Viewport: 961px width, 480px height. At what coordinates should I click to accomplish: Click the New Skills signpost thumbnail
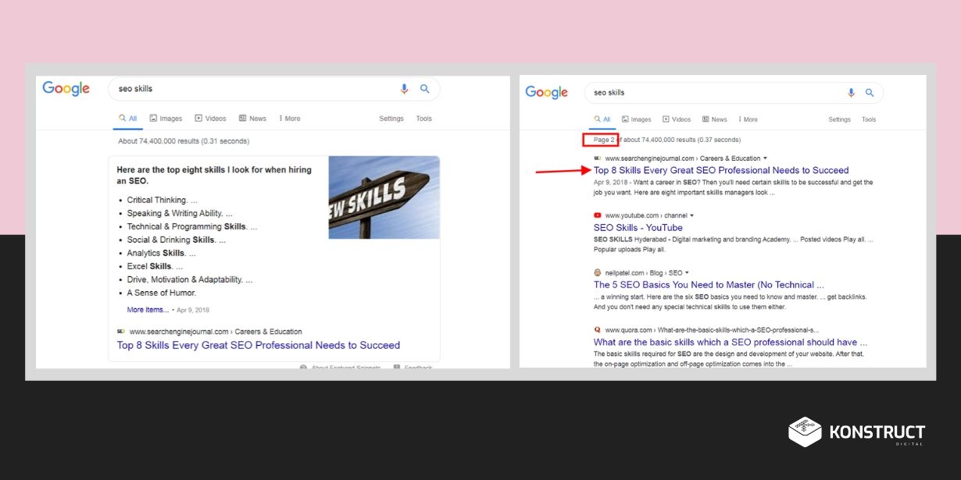[384, 197]
